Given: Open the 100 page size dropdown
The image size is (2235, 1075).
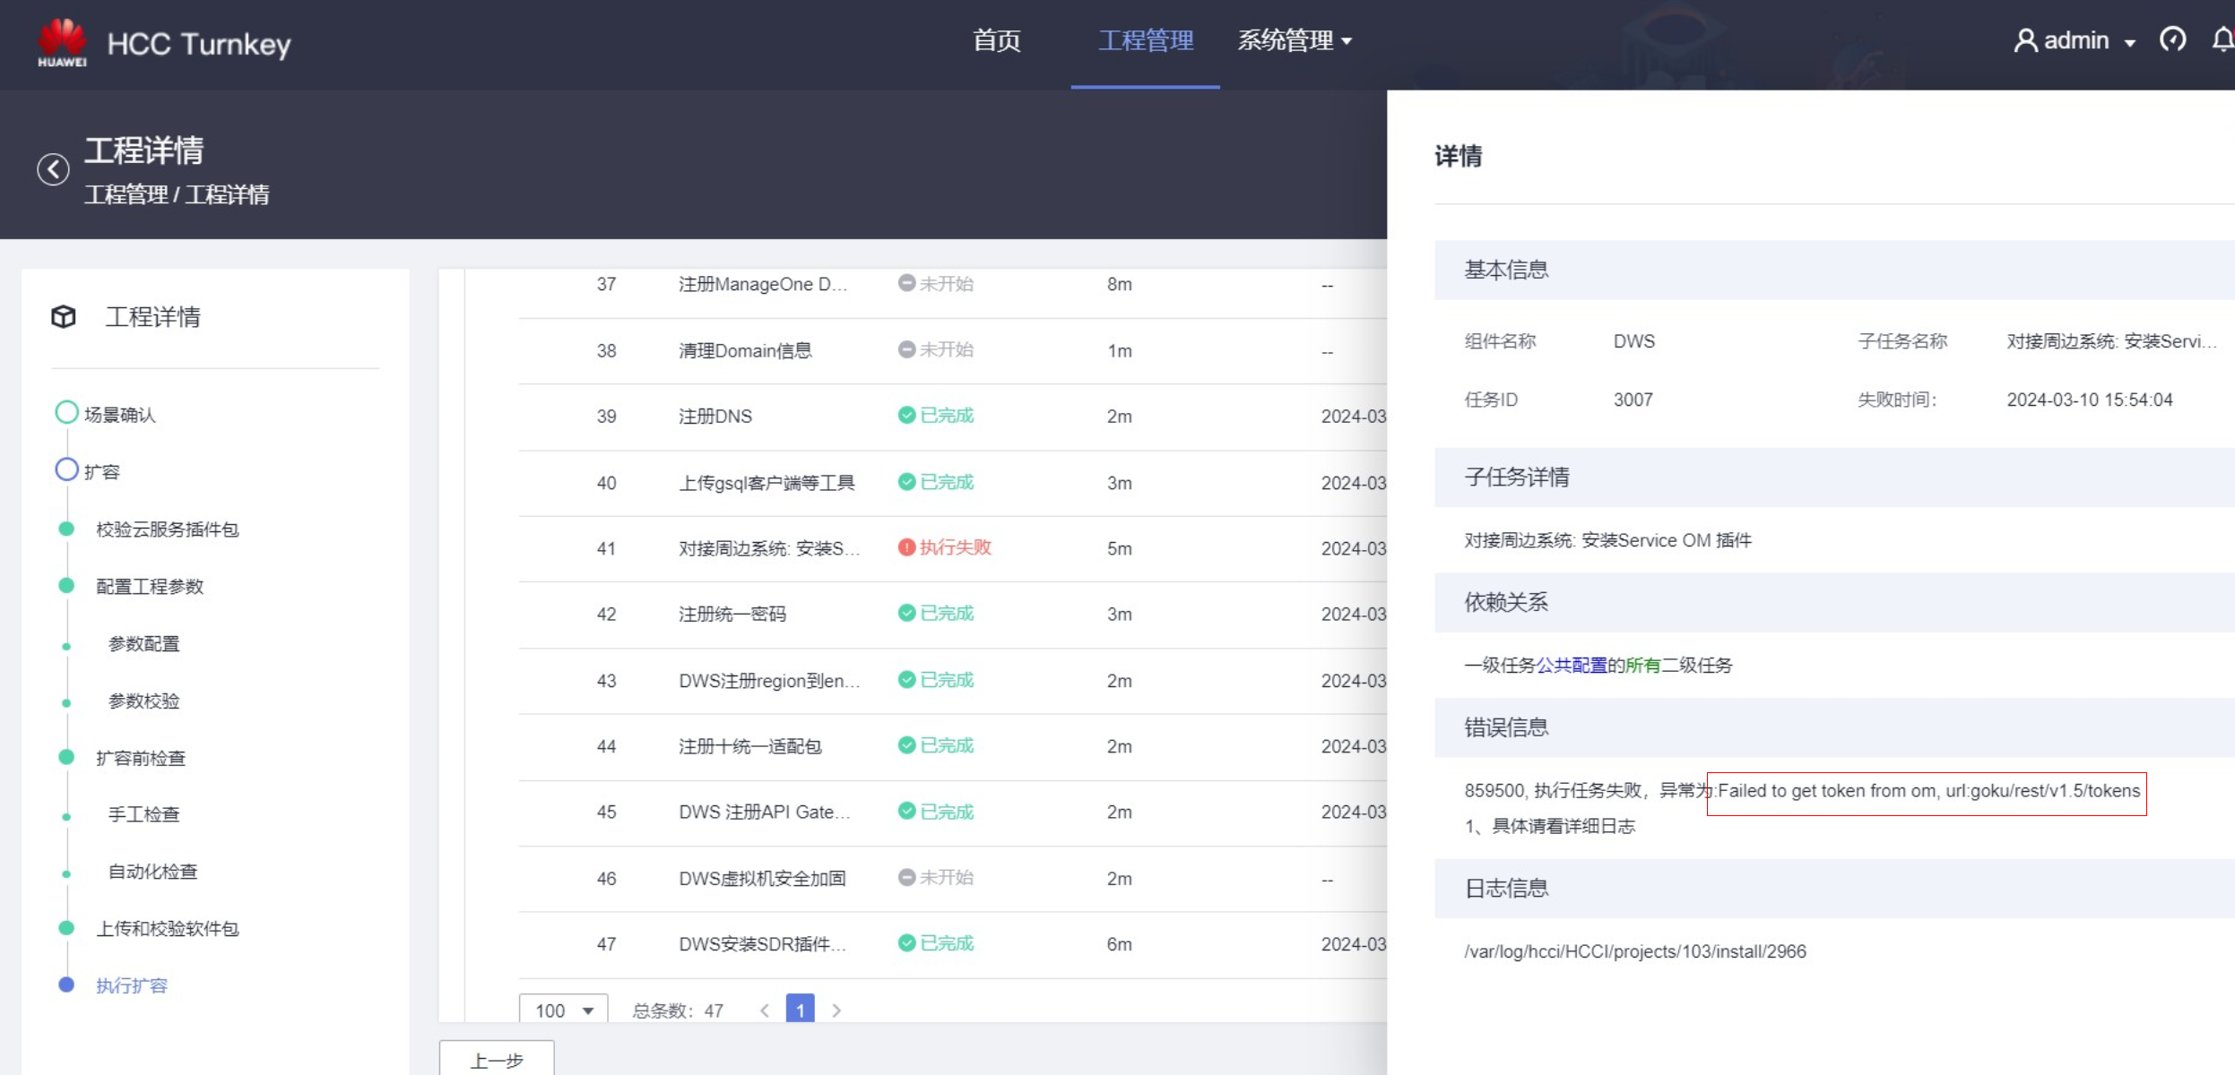Looking at the screenshot, I should 564,1010.
